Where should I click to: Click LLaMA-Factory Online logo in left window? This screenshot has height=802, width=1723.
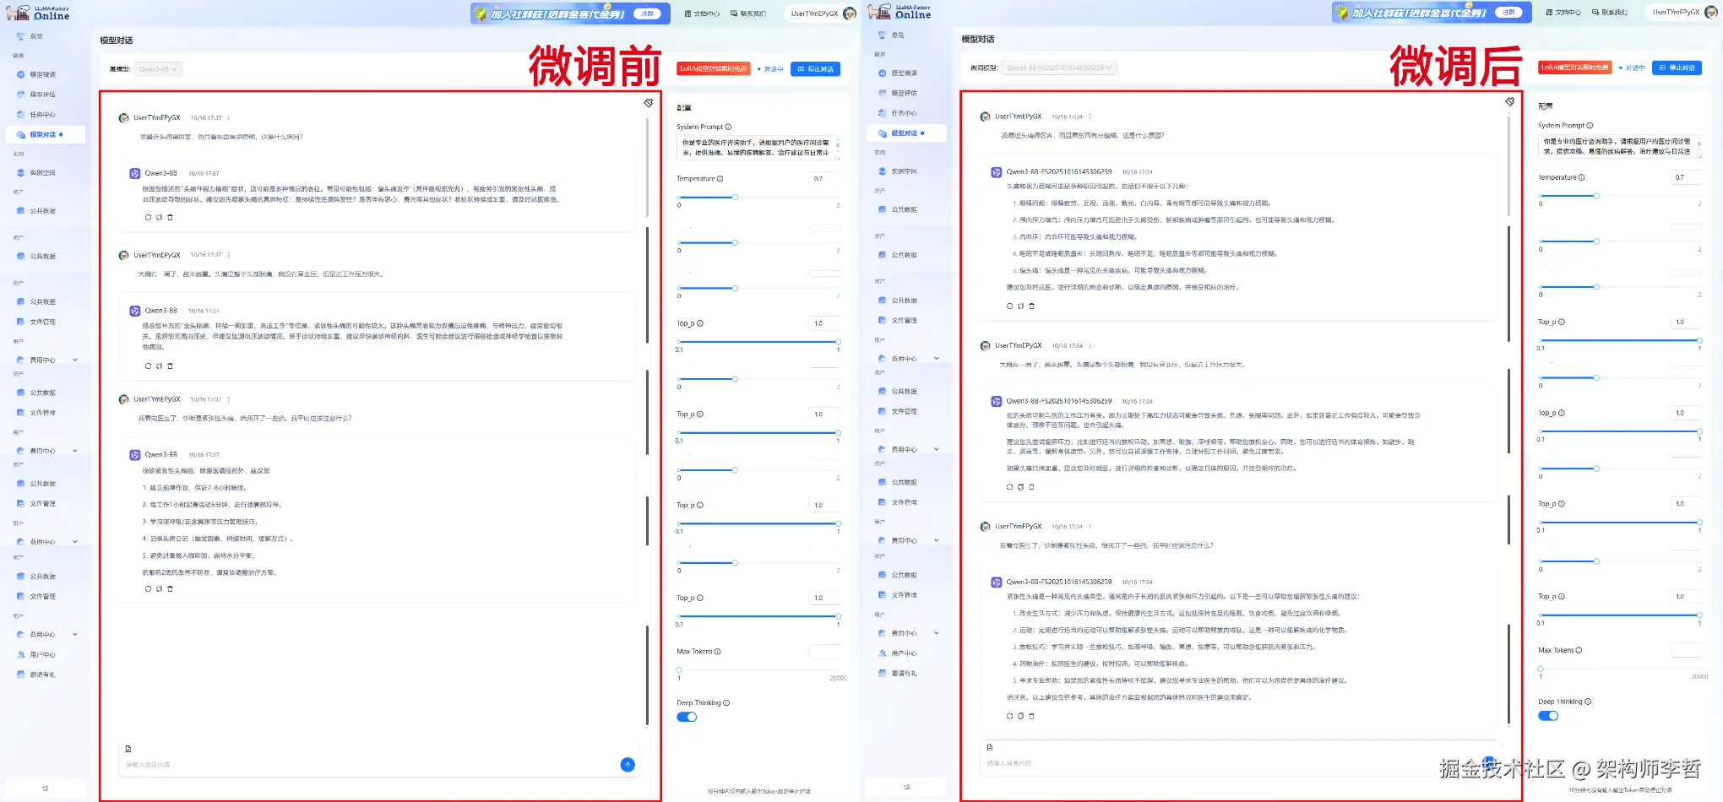click(x=38, y=13)
